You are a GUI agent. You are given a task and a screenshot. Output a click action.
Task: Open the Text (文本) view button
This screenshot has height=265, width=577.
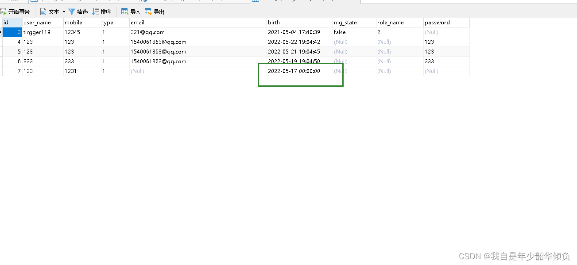click(x=49, y=12)
